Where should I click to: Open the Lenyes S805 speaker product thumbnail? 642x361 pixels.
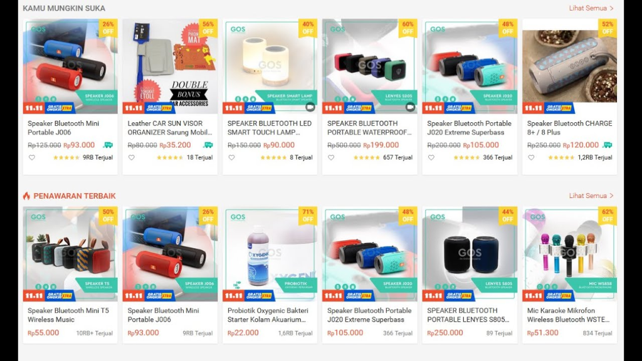click(x=470, y=254)
